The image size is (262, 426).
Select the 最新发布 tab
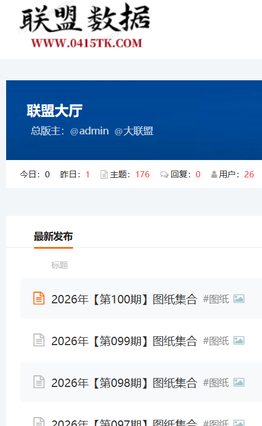point(53,236)
